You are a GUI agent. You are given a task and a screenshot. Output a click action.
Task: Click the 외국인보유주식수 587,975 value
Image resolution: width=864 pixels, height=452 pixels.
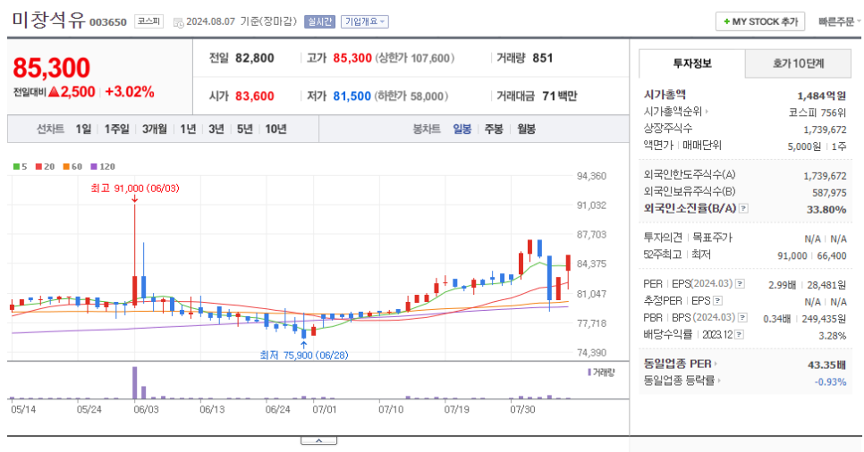[x=829, y=193]
